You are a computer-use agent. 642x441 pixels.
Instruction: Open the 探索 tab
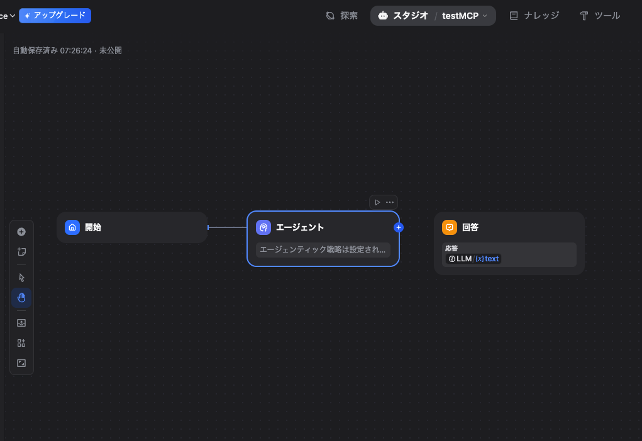pos(342,16)
